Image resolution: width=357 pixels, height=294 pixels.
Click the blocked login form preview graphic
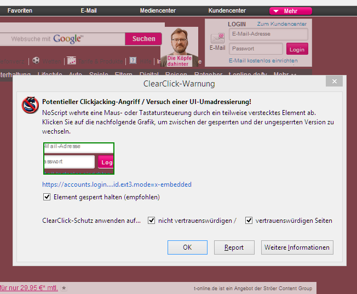click(x=79, y=159)
